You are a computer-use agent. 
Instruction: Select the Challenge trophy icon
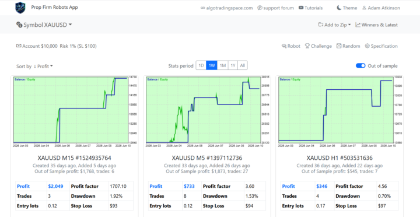(x=307, y=46)
